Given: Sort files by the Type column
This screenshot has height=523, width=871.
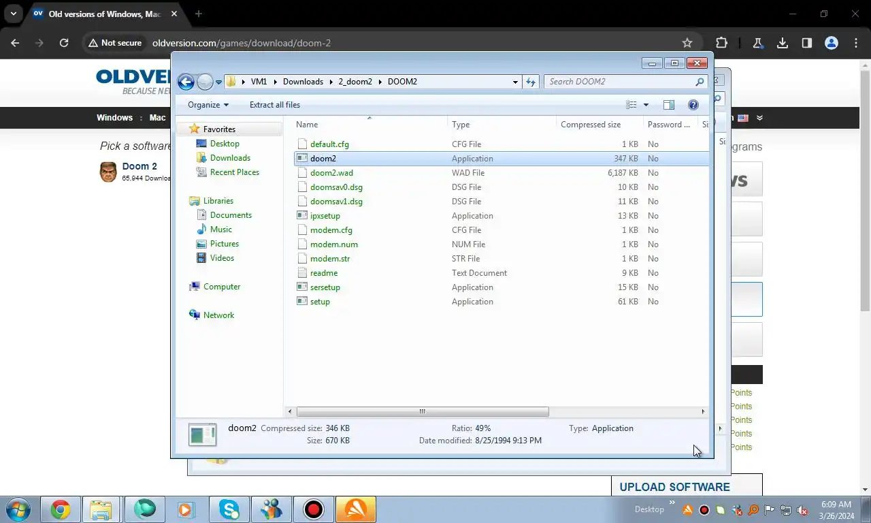Looking at the screenshot, I should (x=502, y=125).
